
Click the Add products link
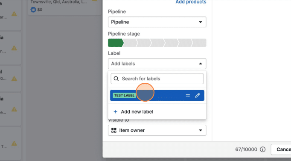(191, 2)
